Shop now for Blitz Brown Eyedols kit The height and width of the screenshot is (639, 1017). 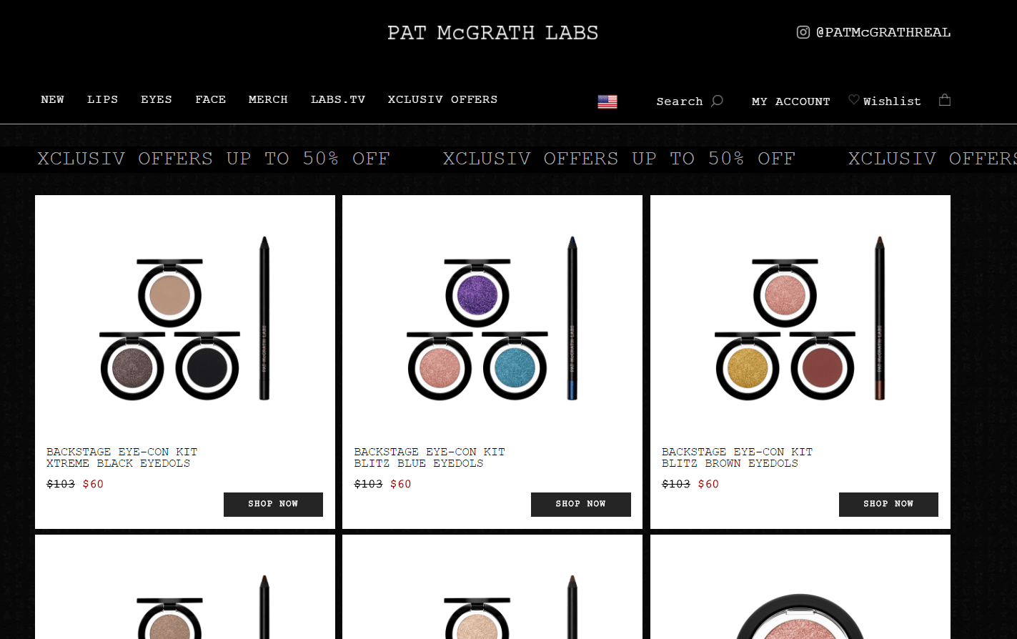888,504
